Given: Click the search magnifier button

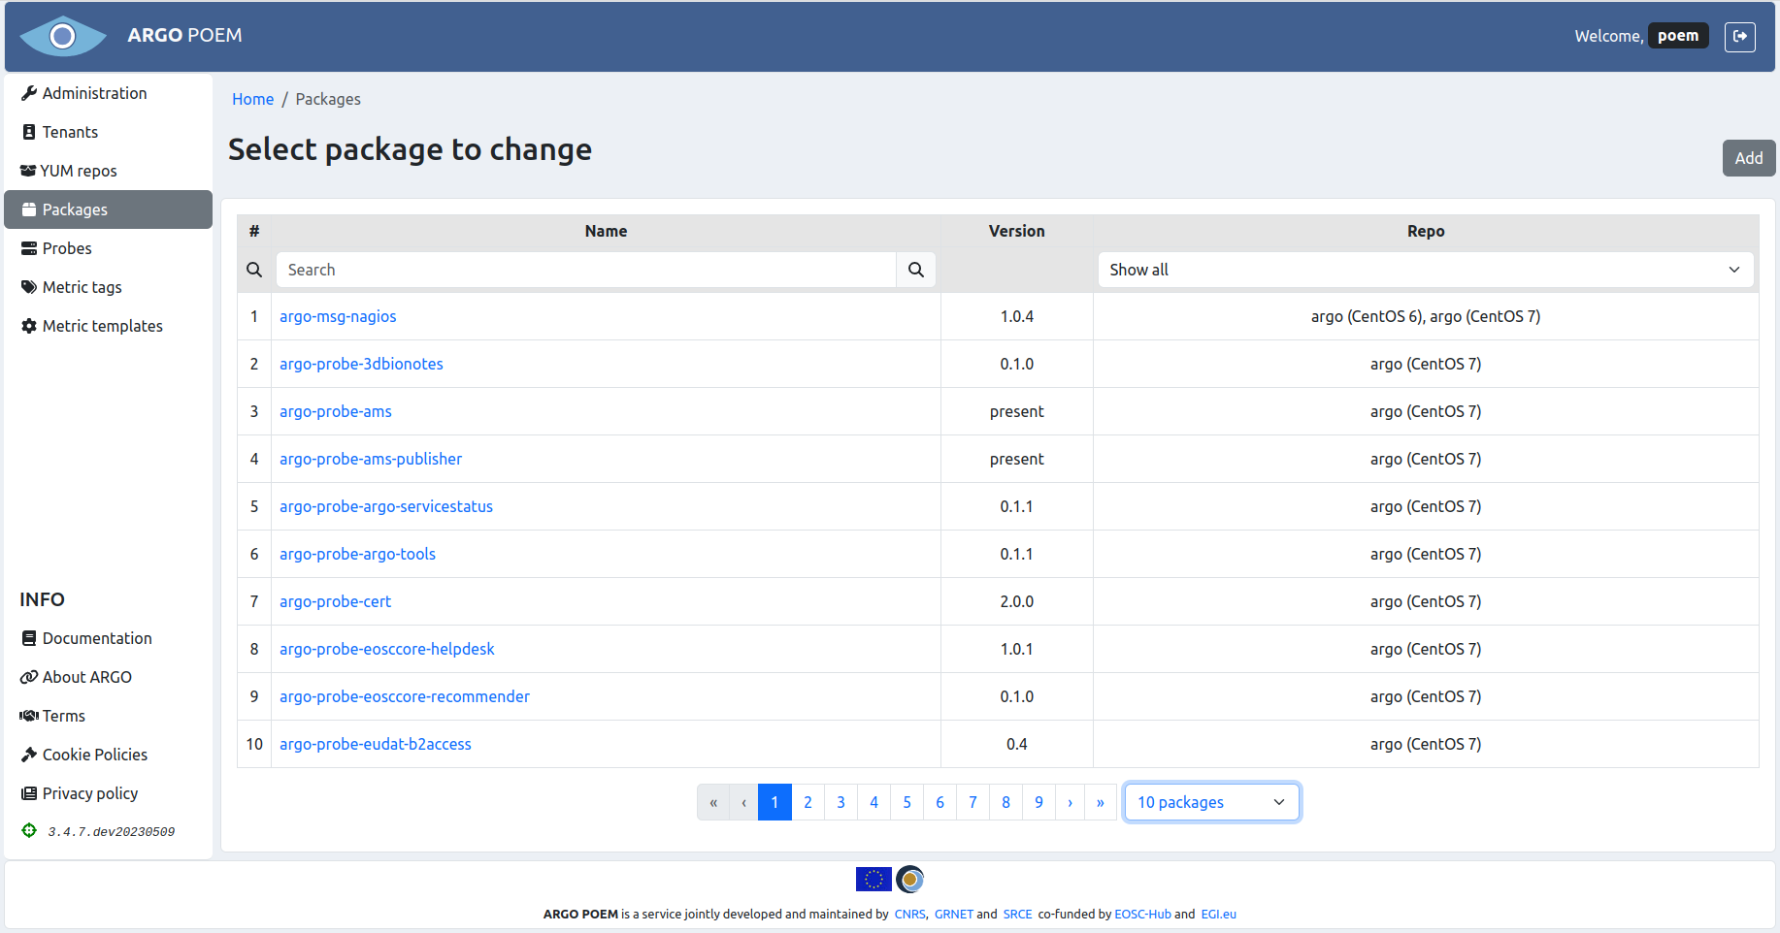Looking at the screenshot, I should pyautogui.click(x=915, y=270).
